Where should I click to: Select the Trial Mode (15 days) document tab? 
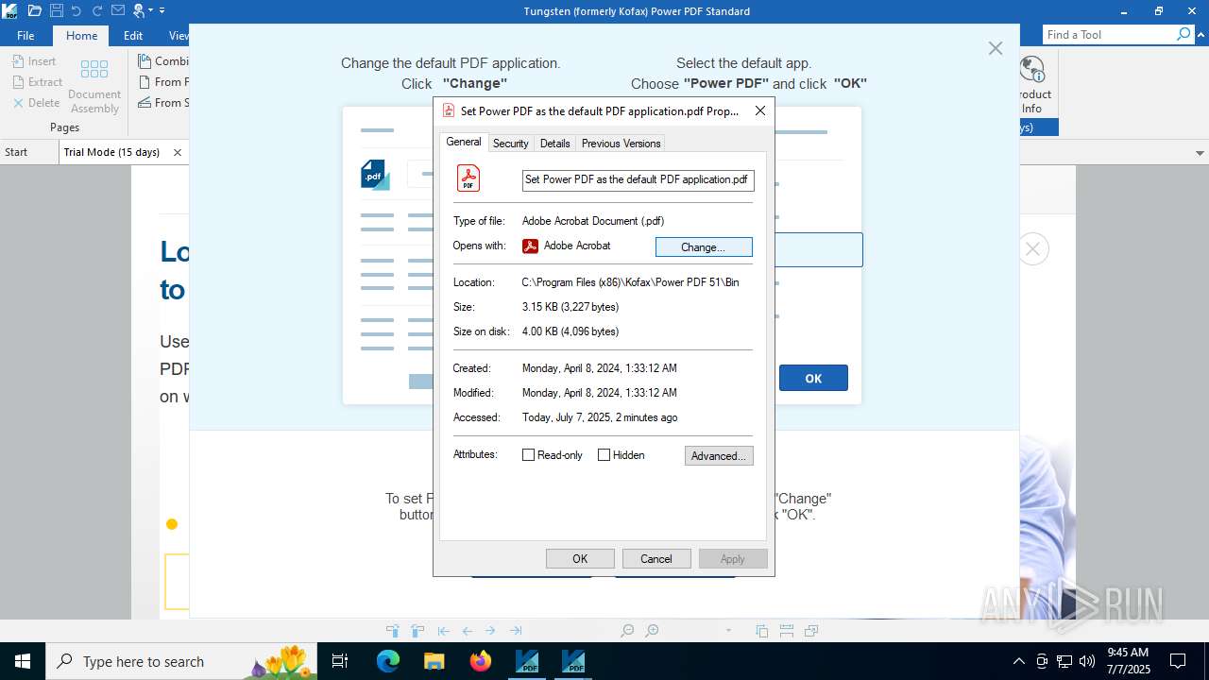click(x=111, y=152)
